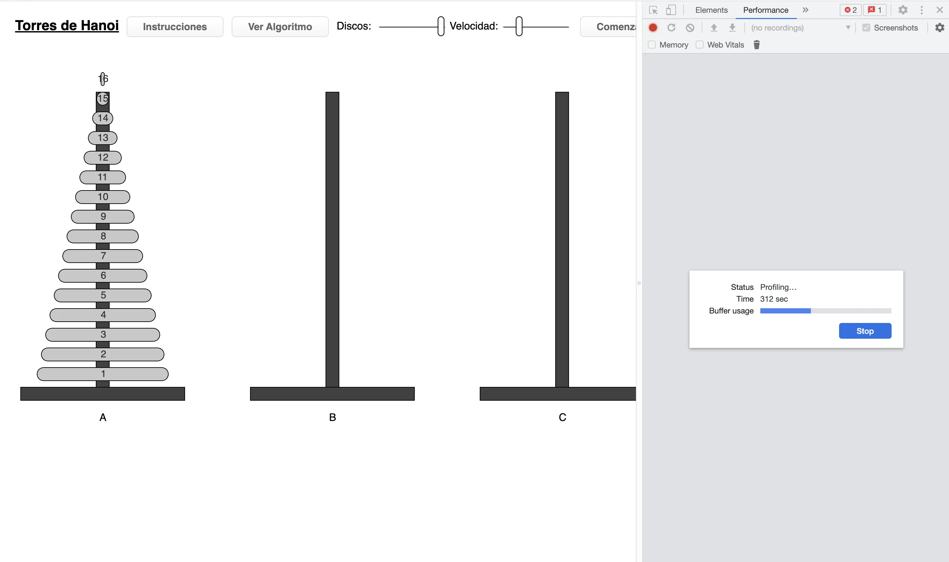Open the DevTools three-dot menu
This screenshot has width=949, height=562.
tap(922, 10)
